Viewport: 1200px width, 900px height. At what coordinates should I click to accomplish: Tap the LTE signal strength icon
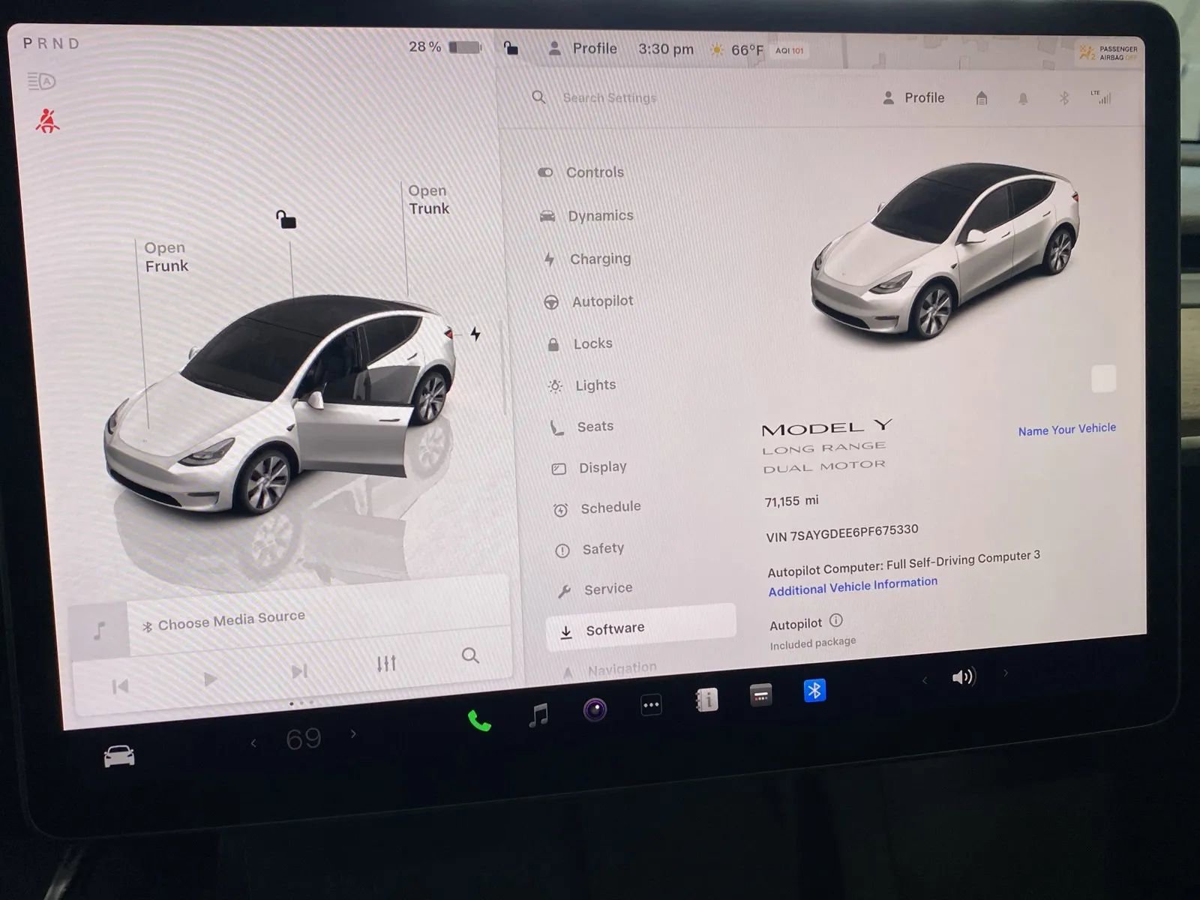click(1101, 97)
